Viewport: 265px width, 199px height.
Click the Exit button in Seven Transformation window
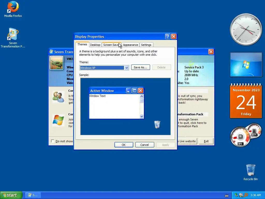(206, 141)
